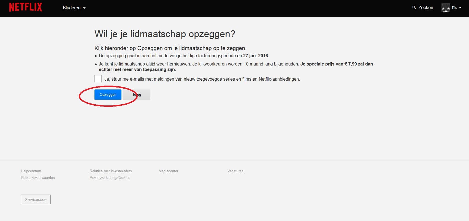This screenshot has width=469, height=221.
Task: Click the Tijs profile avatar
Action: click(446, 8)
